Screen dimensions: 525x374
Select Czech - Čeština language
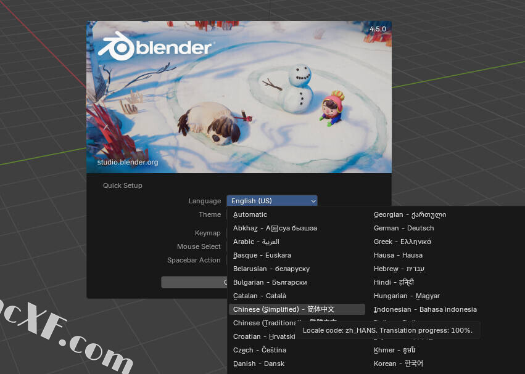[297, 350]
